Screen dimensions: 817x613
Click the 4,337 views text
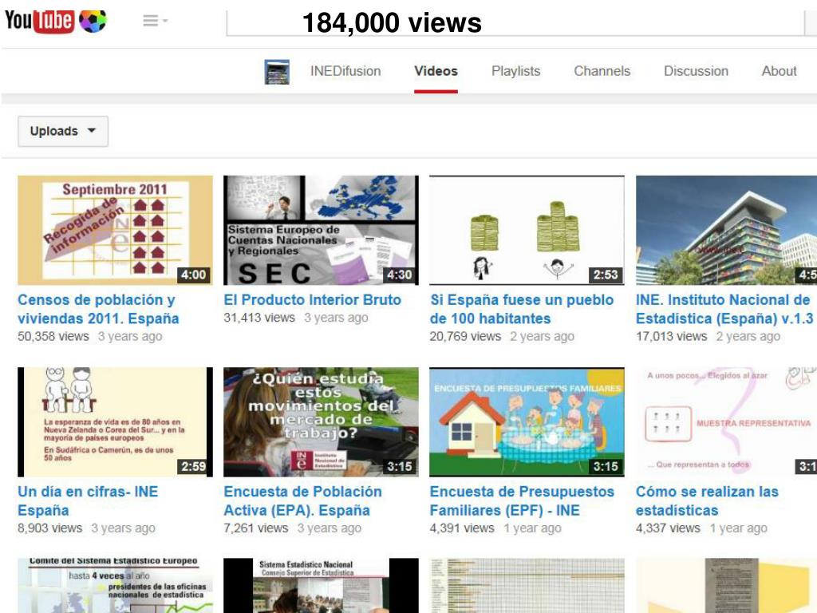pos(668,528)
